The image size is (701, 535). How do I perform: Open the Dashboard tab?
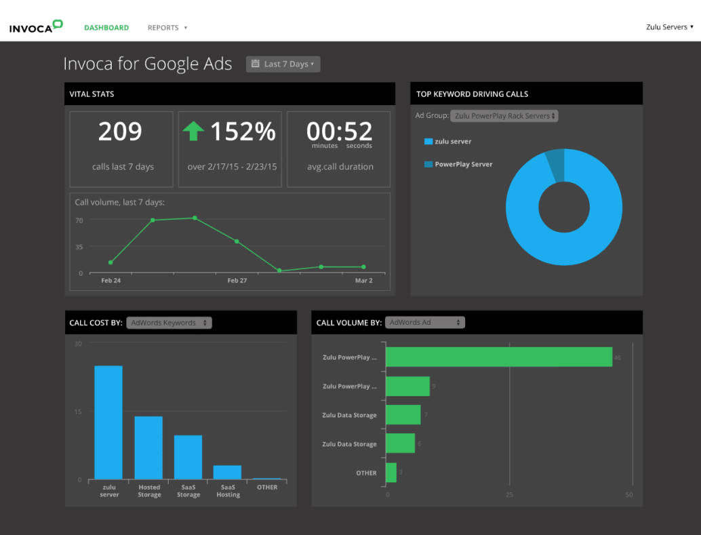click(106, 28)
